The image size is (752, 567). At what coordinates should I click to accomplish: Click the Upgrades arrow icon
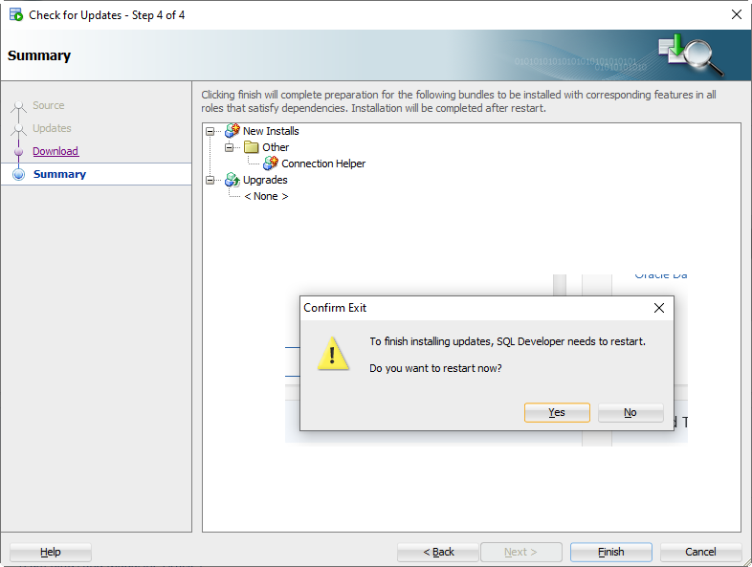tap(232, 180)
